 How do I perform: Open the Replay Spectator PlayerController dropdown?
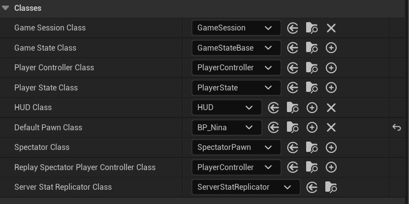pyautogui.click(x=236, y=167)
